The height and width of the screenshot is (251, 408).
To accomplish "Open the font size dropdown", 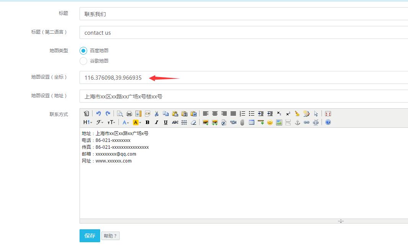I will (111, 122).
